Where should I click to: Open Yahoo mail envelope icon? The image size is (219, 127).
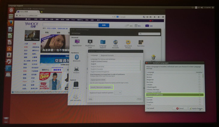(x=147, y=26)
